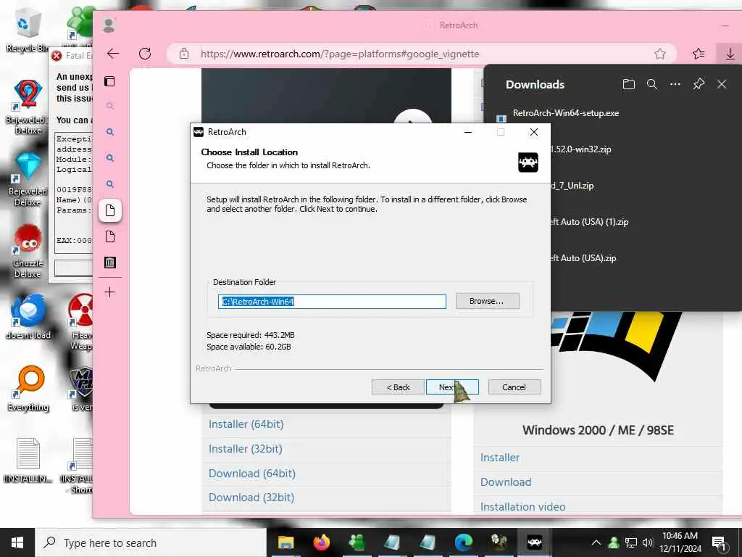Open the Download link under Windows 2000 / ME / 98SE
Viewport: 742px width, 557px height.
(506, 482)
